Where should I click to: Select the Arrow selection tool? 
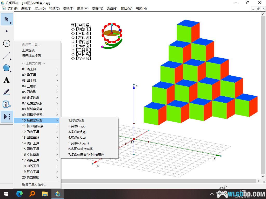pyautogui.click(x=7, y=19)
